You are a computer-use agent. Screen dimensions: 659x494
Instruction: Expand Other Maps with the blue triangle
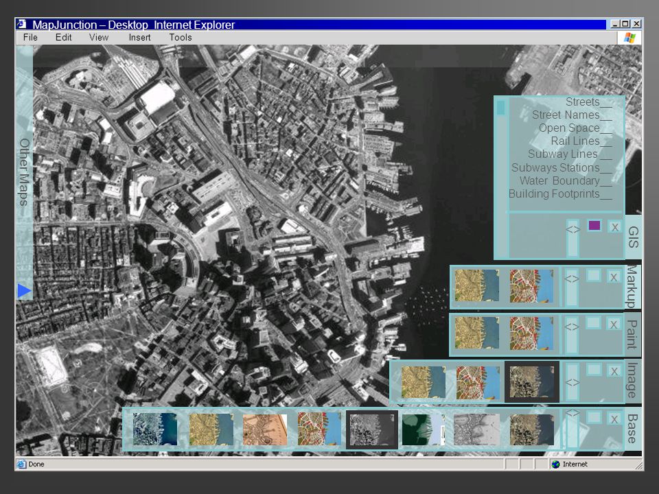pos(25,291)
